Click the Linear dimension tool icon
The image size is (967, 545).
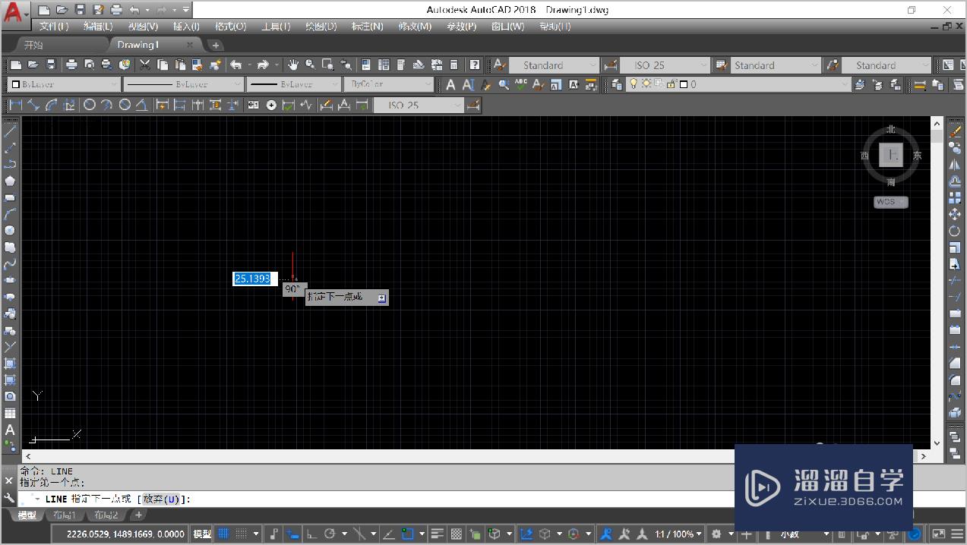(x=15, y=105)
